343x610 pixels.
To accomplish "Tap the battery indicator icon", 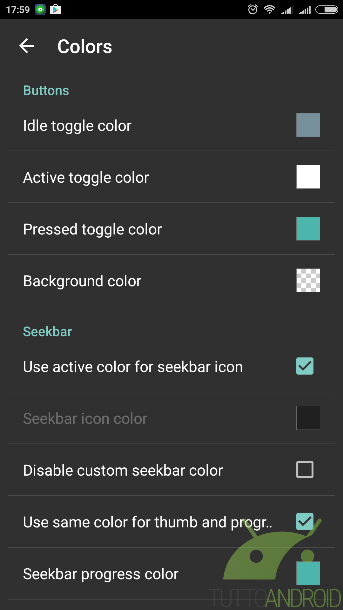I will pyautogui.click(x=327, y=10).
